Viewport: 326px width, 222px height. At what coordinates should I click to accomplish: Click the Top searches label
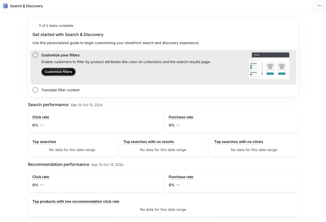coord(44,142)
